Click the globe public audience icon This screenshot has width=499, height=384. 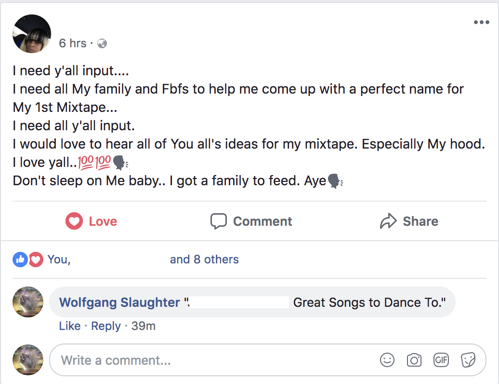click(x=102, y=43)
